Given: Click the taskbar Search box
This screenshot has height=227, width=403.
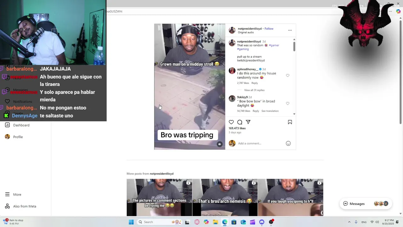Looking at the screenshot, I should pos(159,222).
